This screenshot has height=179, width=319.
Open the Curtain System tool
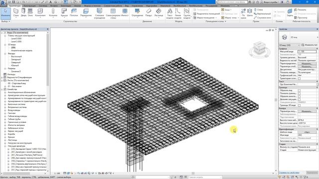pos(100,13)
